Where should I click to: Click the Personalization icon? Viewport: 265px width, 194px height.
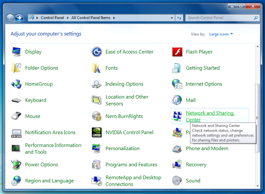click(97, 148)
